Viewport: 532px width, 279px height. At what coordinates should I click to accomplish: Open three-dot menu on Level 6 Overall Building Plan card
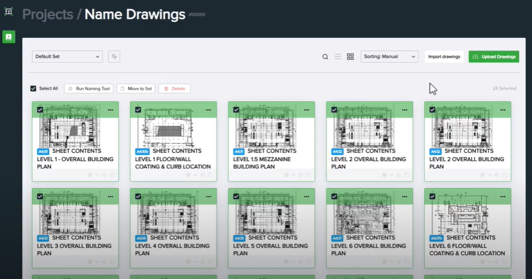coord(405,196)
